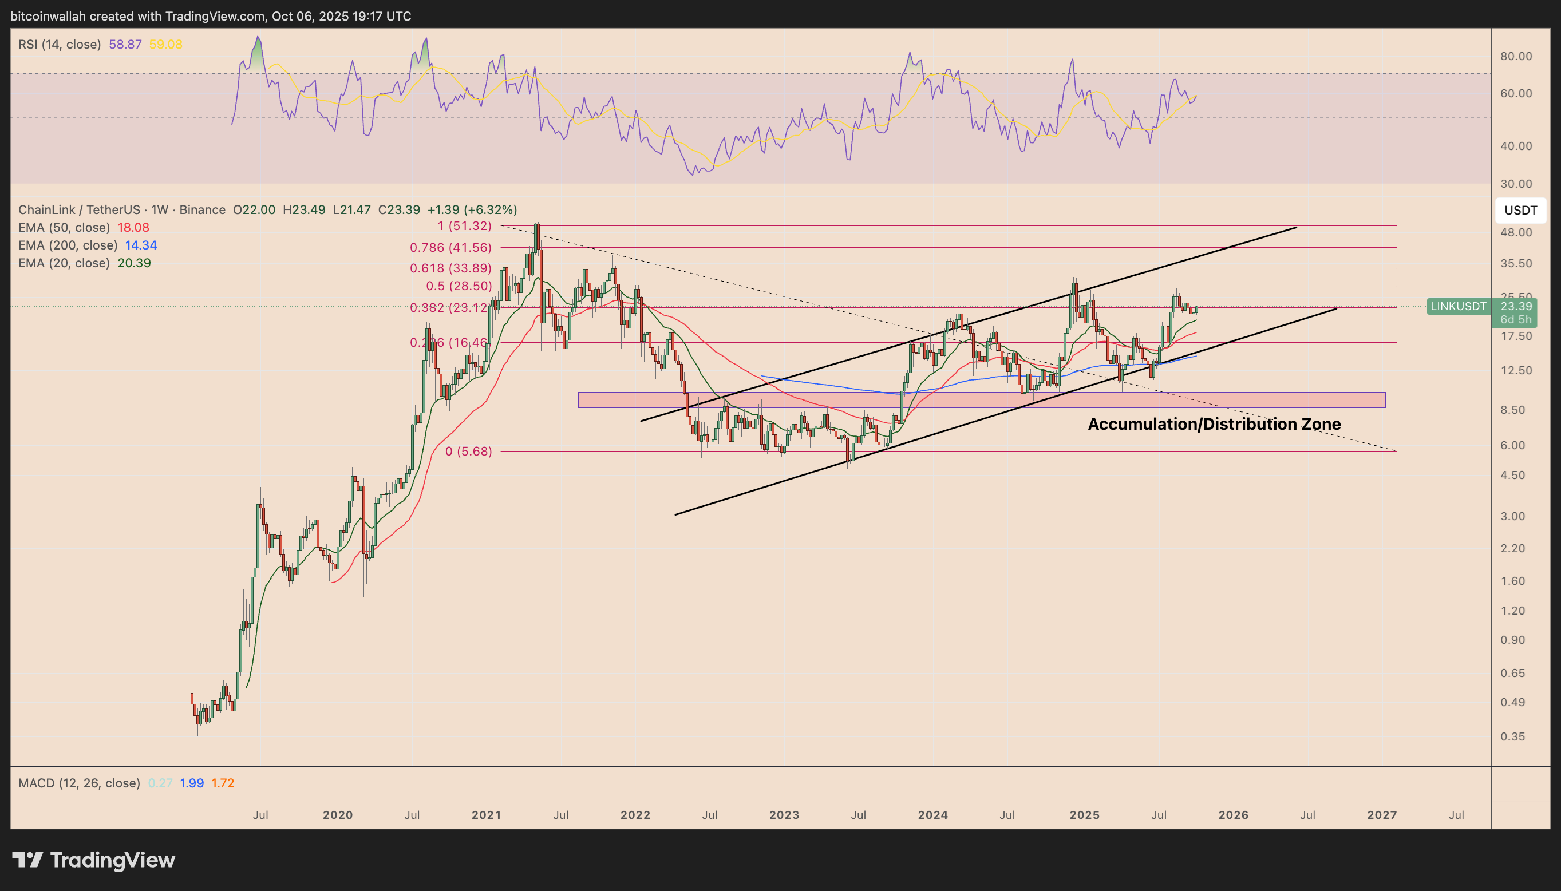The image size is (1561, 891).
Task: Click the 2023 marker on time axis
Action: (x=784, y=815)
